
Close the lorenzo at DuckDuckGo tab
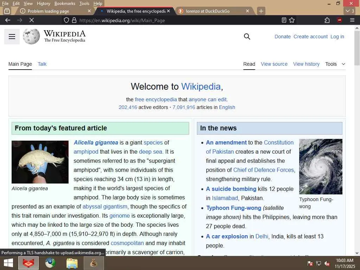point(247,11)
